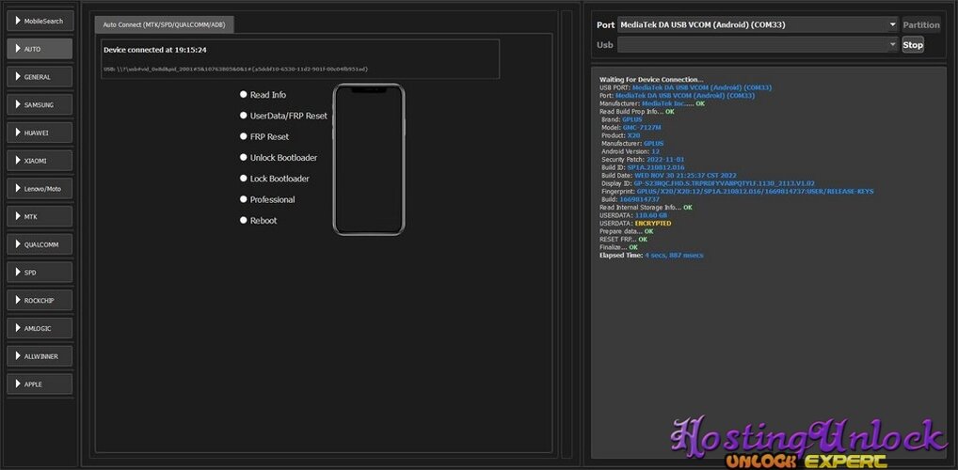Open the AMLOGIC sidebar section
The image size is (958, 470).
click(x=40, y=328)
